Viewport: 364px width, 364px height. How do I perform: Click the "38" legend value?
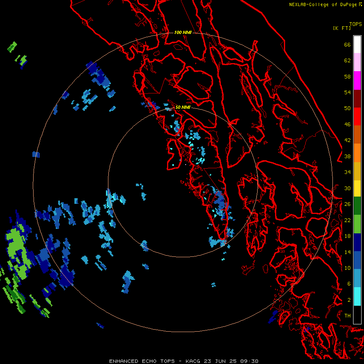(x=347, y=157)
